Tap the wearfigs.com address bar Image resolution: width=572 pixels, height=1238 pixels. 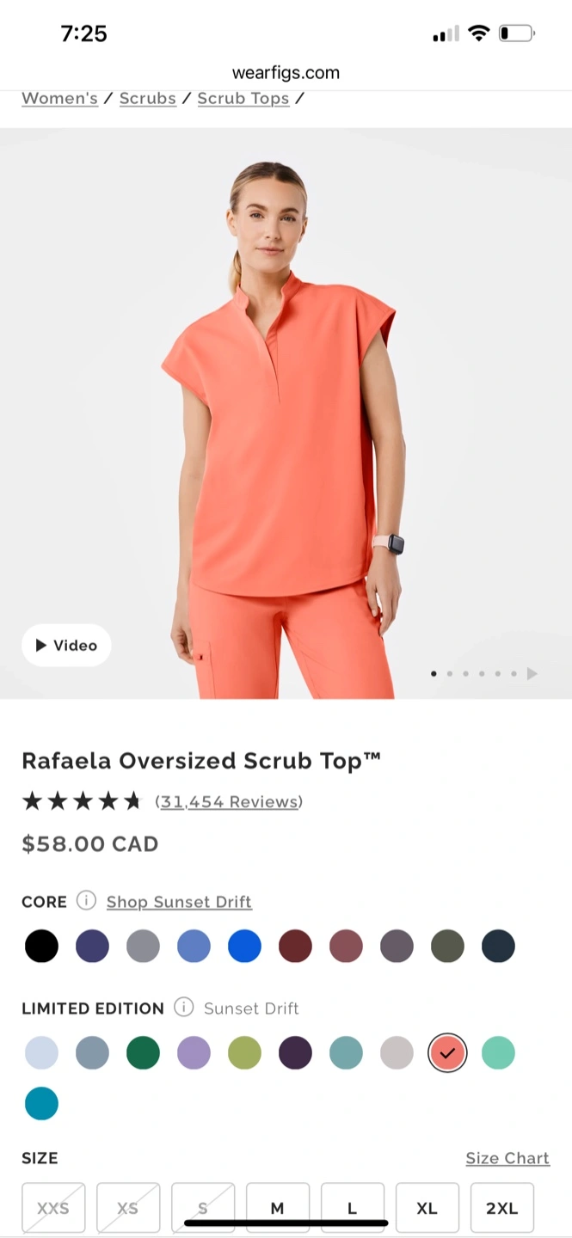pyautogui.click(x=286, y=73)
